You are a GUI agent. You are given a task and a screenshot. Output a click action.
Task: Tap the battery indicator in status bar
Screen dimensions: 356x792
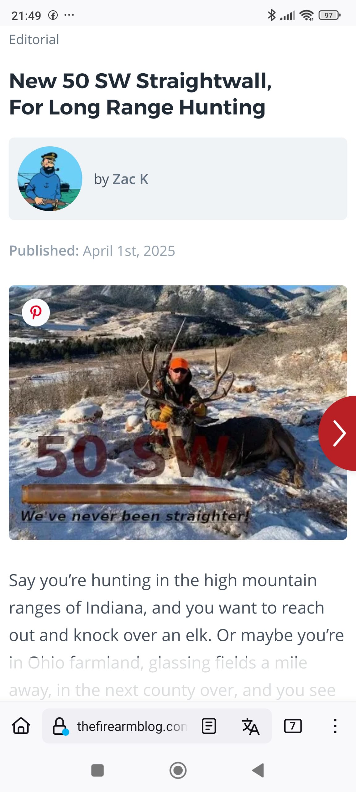pyautogui.click(x=329, y=15)
